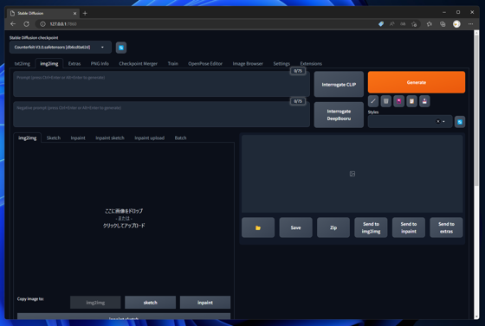Screen dimensions: 485x326
Task: Open the Stable Diffusion checkpoint dropdown
Action: point(61,48)
